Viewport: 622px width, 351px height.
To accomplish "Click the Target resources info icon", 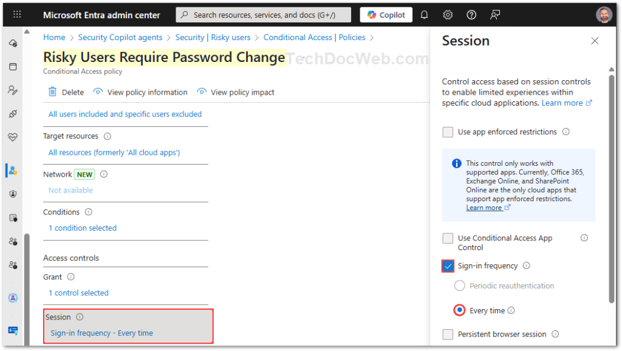I will 108,137.
